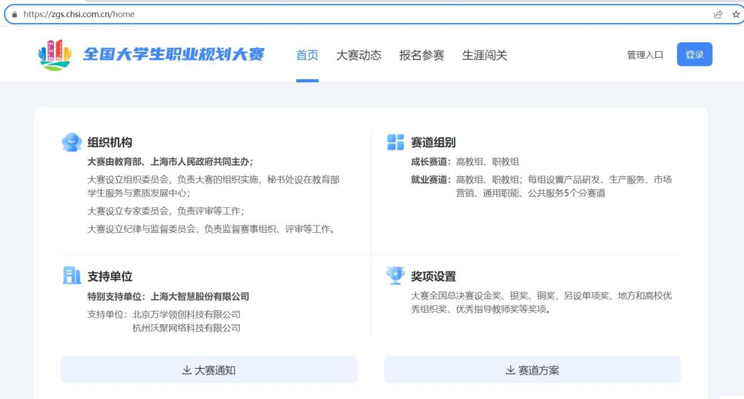Click the 奖项设置 trophy icon

pyautogui.click(x=395, y=276)
